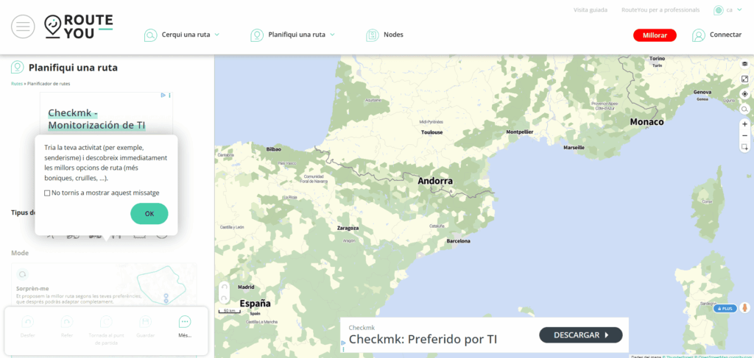The image size is (754, 358).
Task: Click the Guardar save icon
Action: coord(145,322)
